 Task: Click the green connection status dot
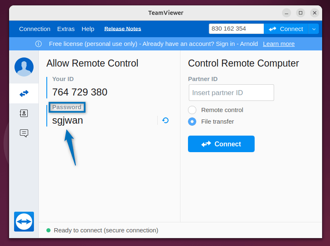(48, 230)
